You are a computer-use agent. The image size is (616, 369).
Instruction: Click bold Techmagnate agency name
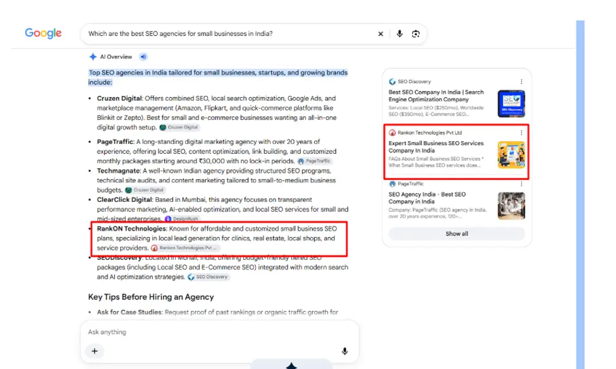coord(119,170)
